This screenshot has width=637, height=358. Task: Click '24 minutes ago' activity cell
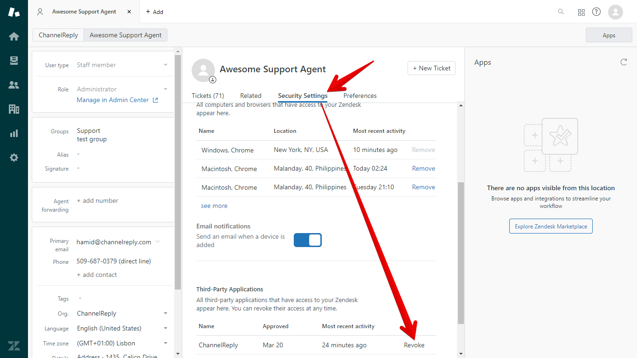coord(344,345)
